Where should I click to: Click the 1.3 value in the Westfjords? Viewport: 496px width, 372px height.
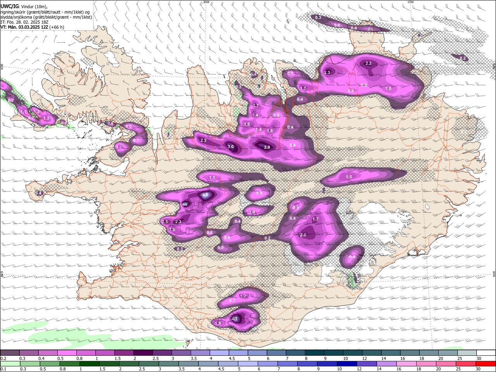(x=46, y=118)
